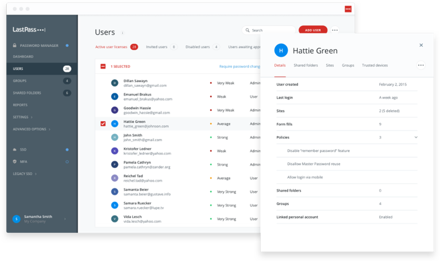Select the Disabled users tab
This screenshot has height=262, width=440.
coord(202,47)
